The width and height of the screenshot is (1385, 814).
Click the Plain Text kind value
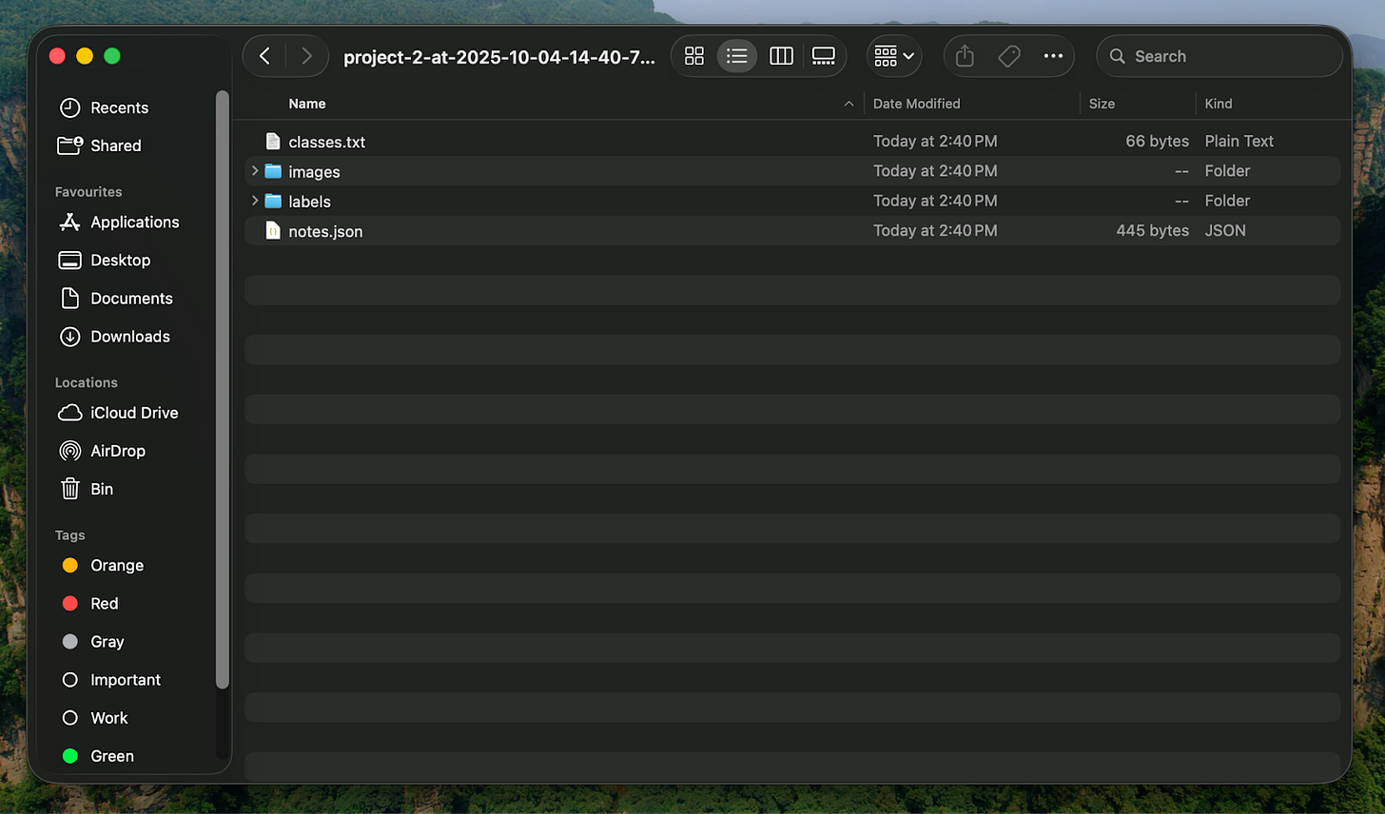point(1239,141)
